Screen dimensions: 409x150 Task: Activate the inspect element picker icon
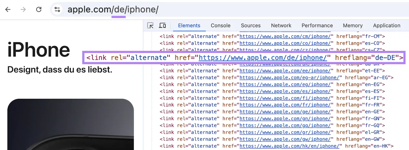coord(150,25)
